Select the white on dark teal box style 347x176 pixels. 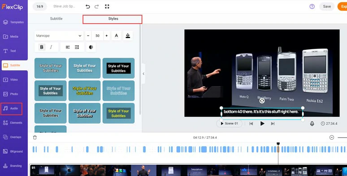pyautogui.click(x=51, y=90)
